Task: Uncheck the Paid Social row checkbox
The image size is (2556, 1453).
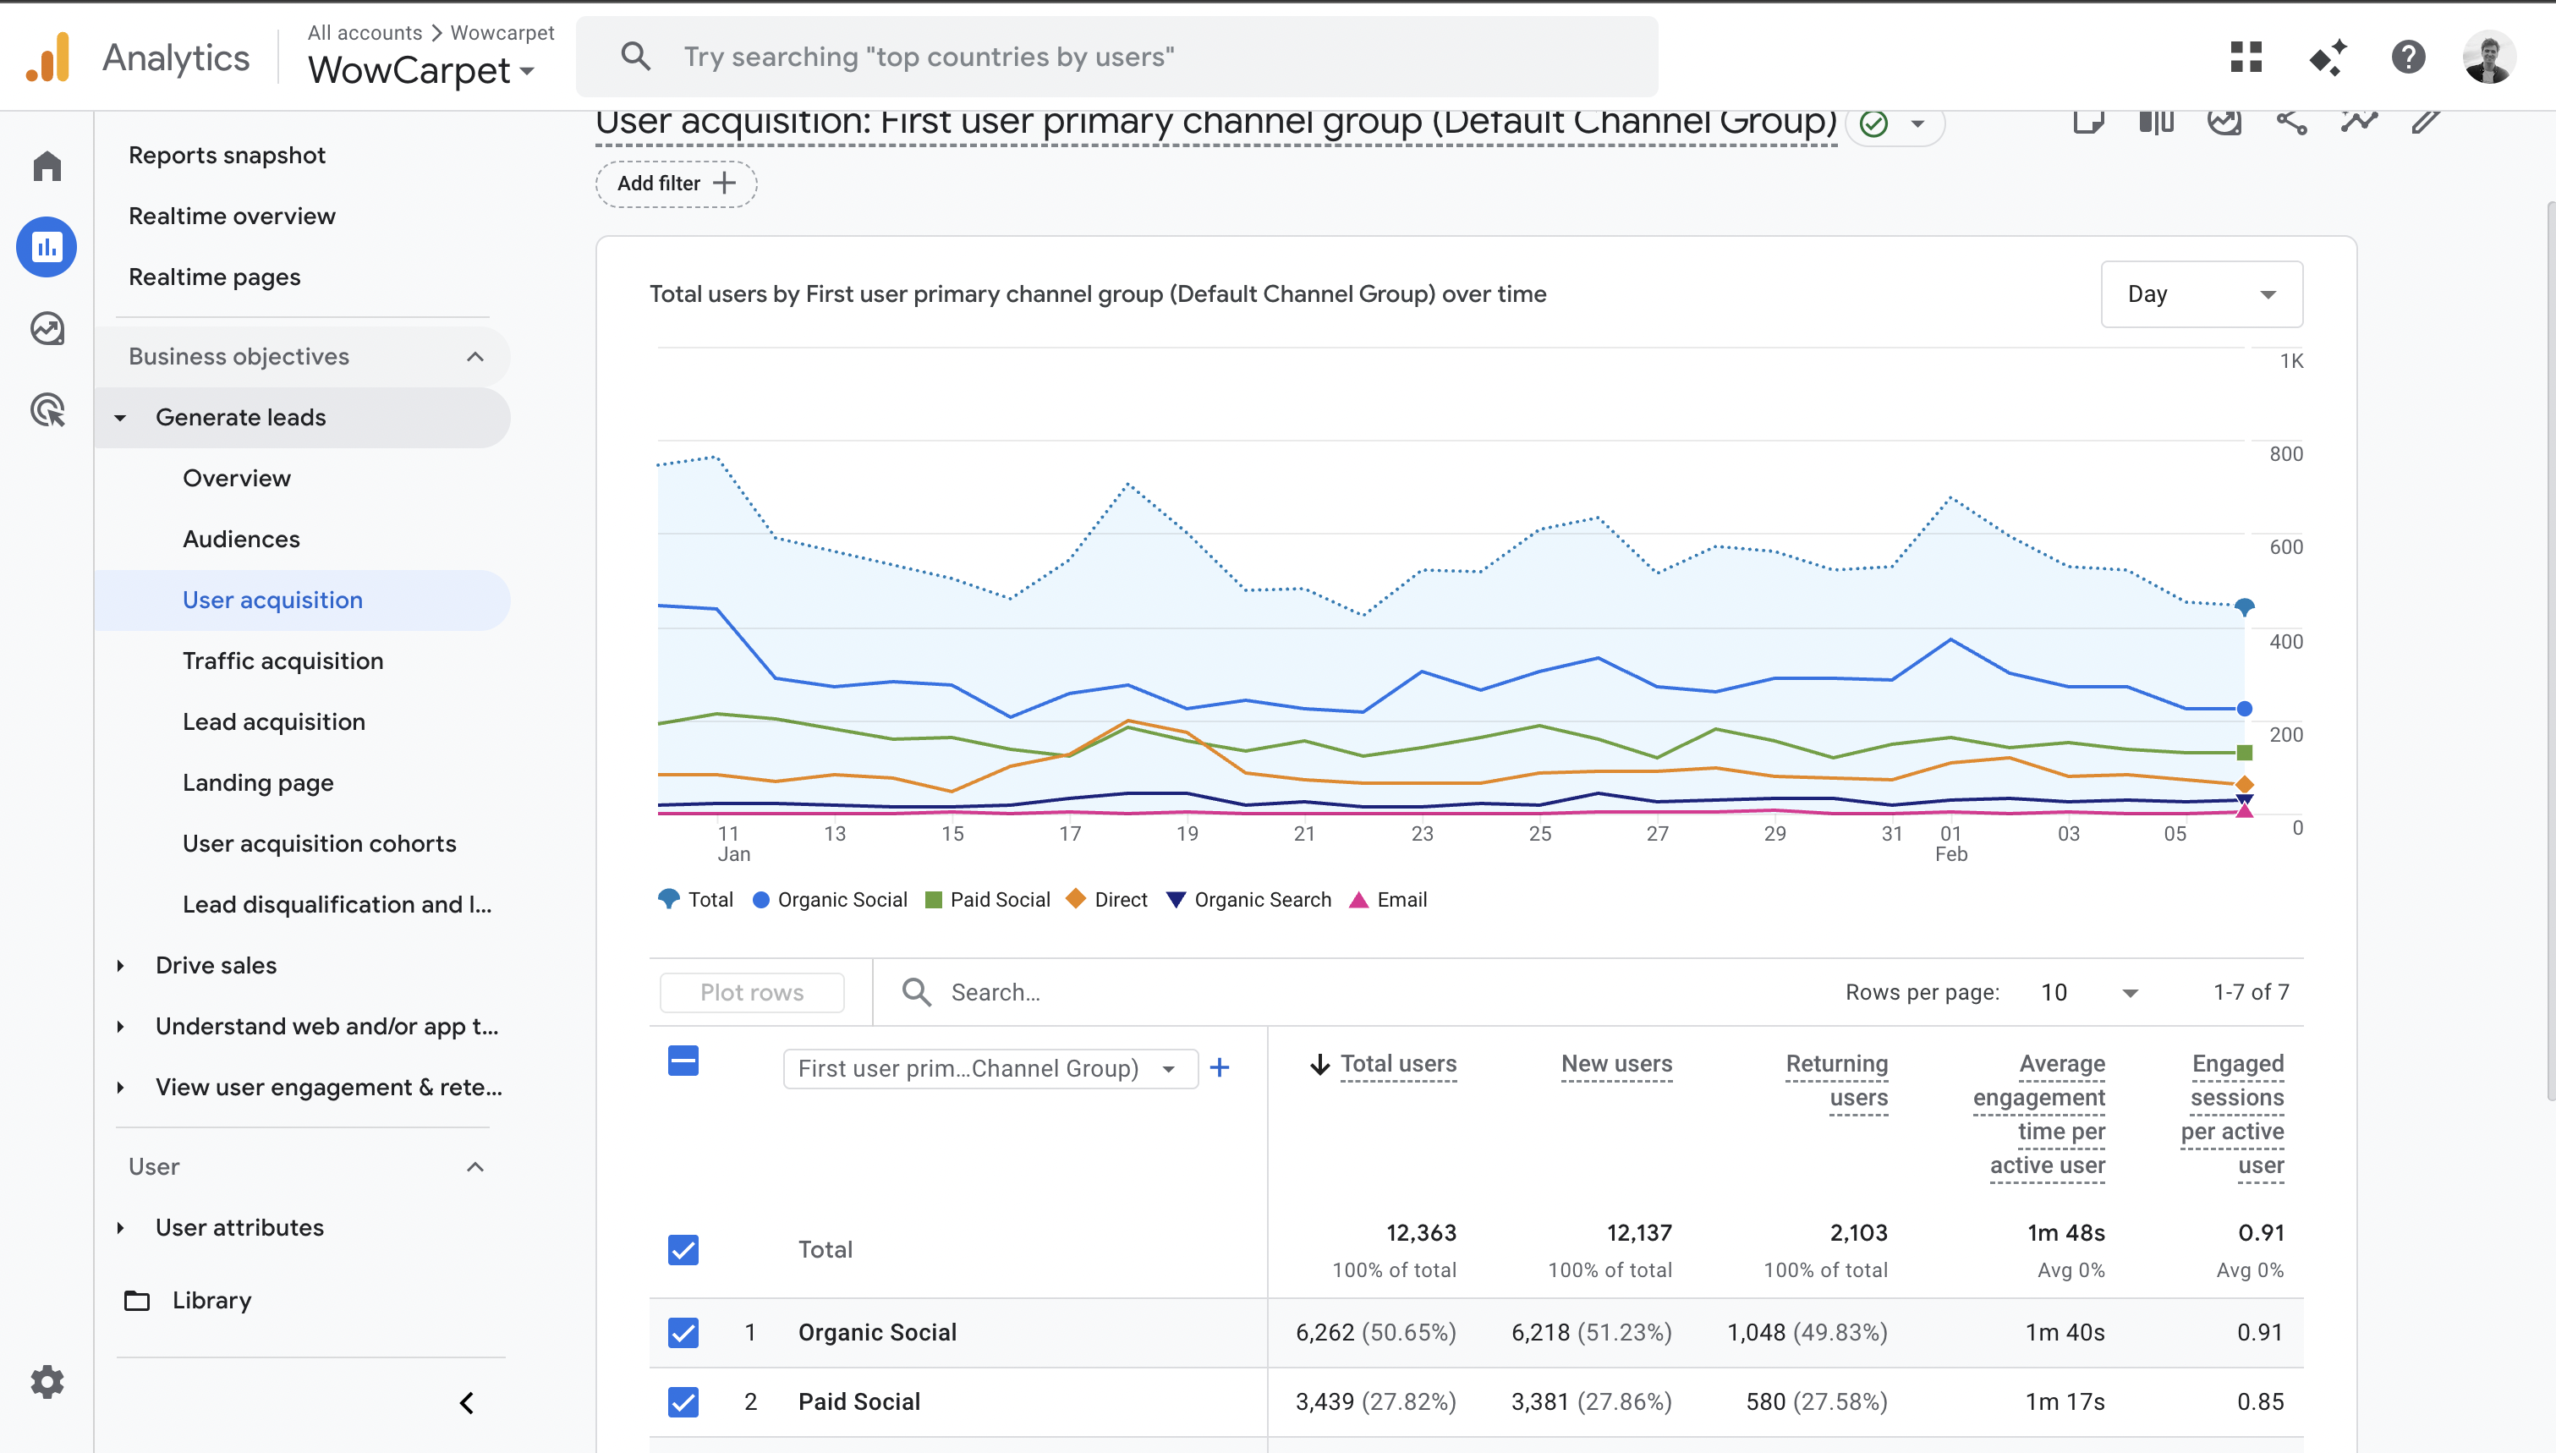Action: [683, 1401]
